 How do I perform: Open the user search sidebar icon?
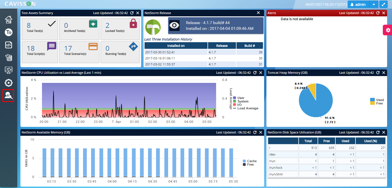point(8,96)
